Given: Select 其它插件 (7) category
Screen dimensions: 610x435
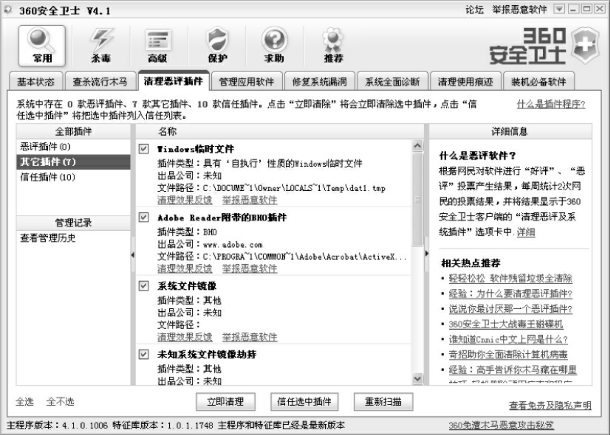Looking at the screenshot, I should pyautogui.click(x=73, y=162).
